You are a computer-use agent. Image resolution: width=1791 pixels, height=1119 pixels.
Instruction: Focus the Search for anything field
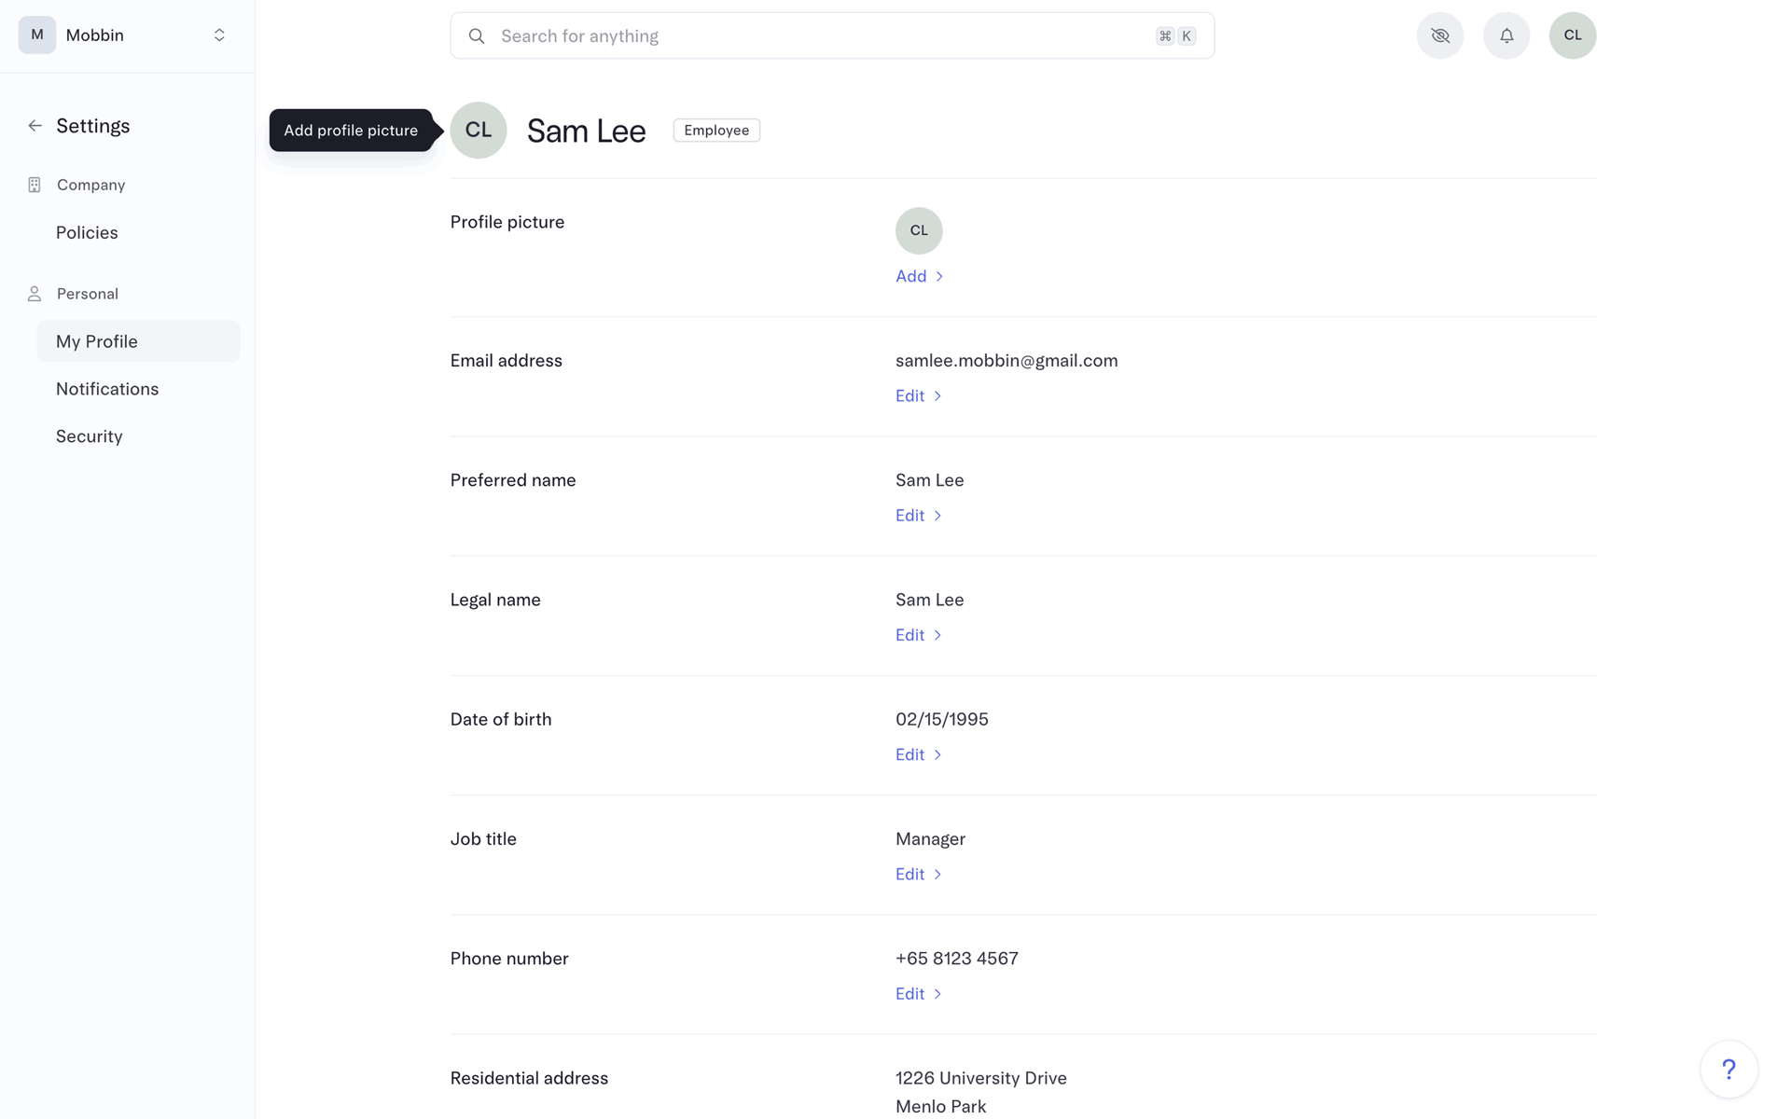tap(832, 36)
